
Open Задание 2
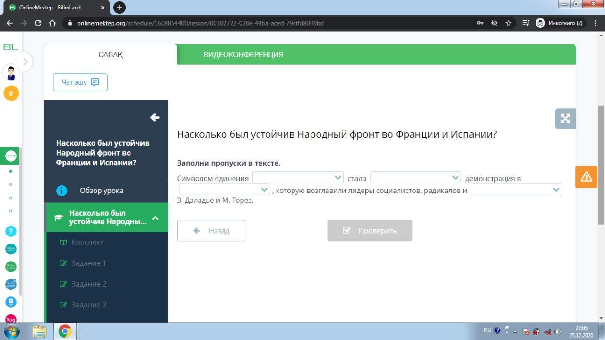pos(88,284)
